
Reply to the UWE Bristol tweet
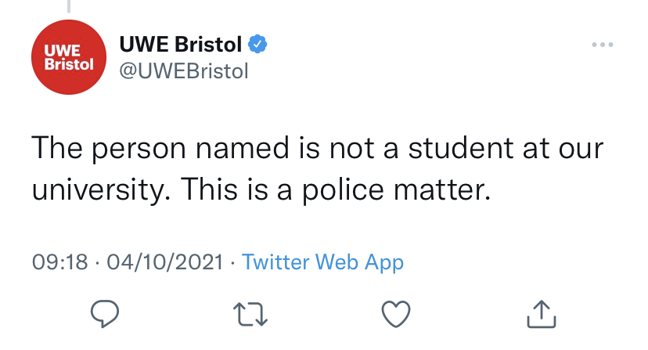[x=105, y=314]
